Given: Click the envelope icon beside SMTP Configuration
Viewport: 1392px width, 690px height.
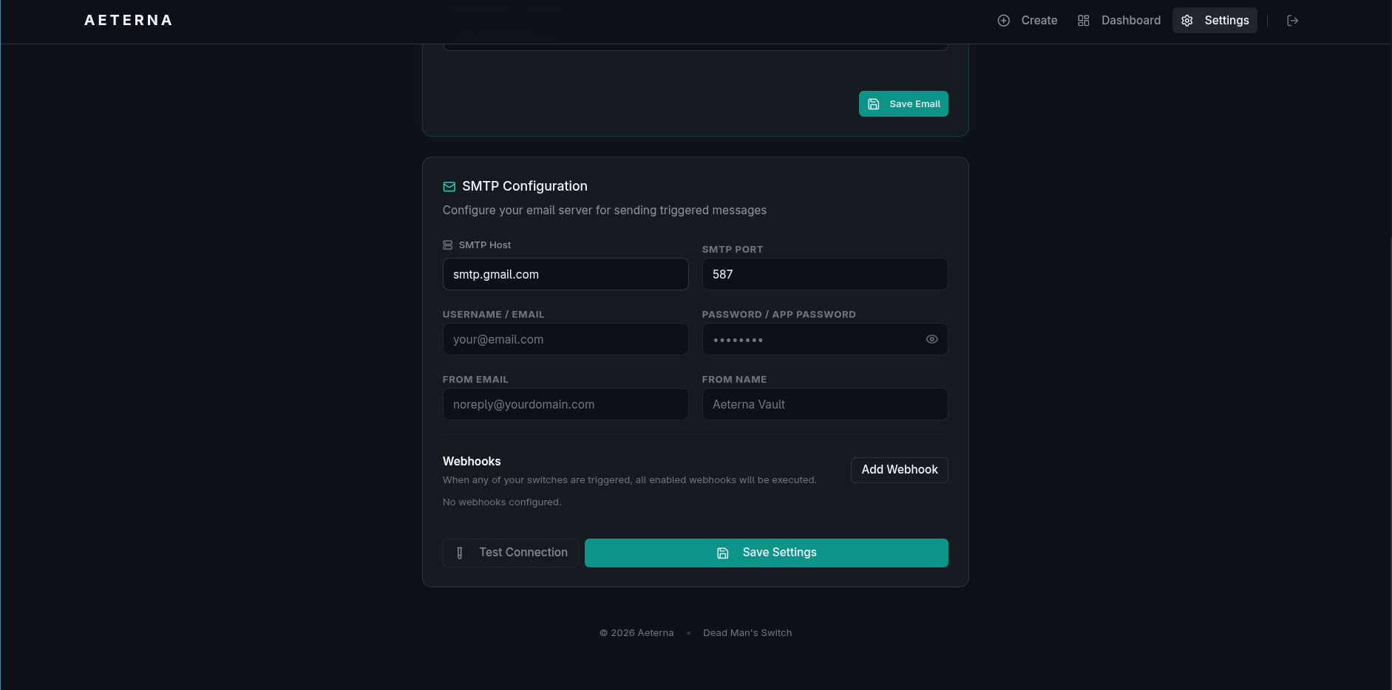Looking at the screenshot, I should [x=449, y=187].
